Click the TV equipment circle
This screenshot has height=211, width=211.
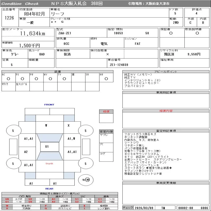click(x=64, y=79)
